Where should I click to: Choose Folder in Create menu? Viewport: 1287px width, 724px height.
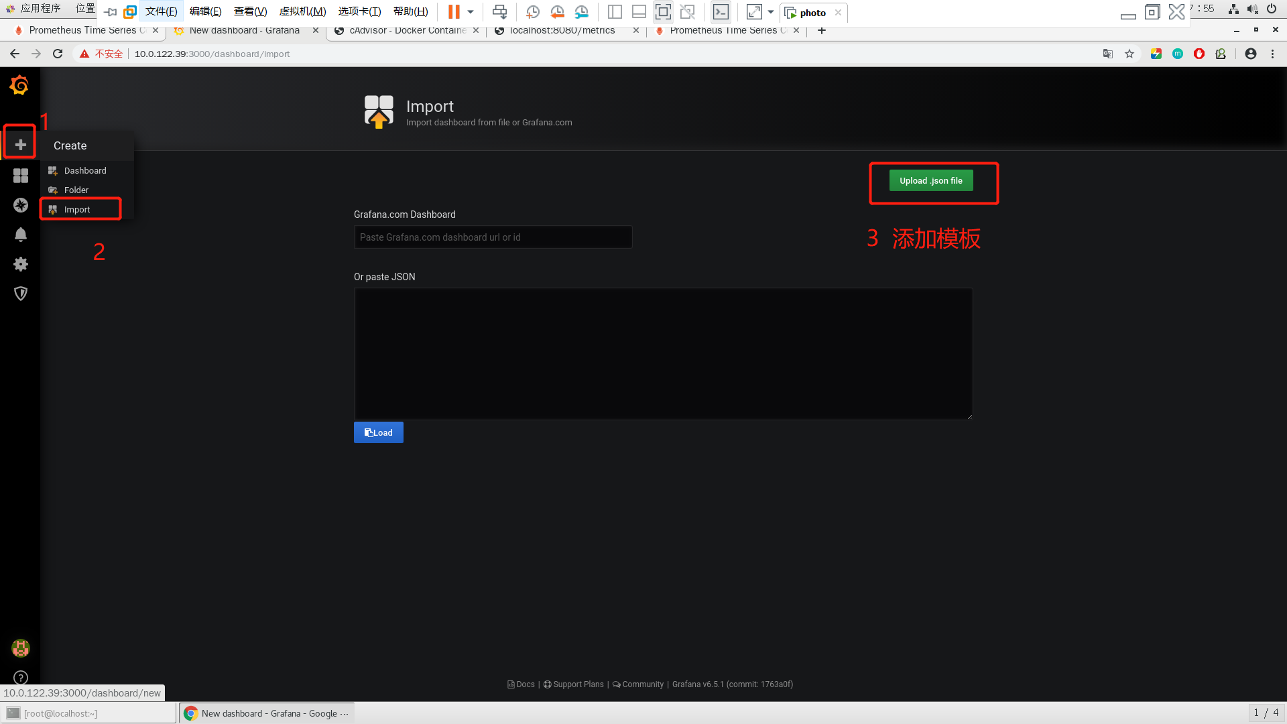click(76, 190)
